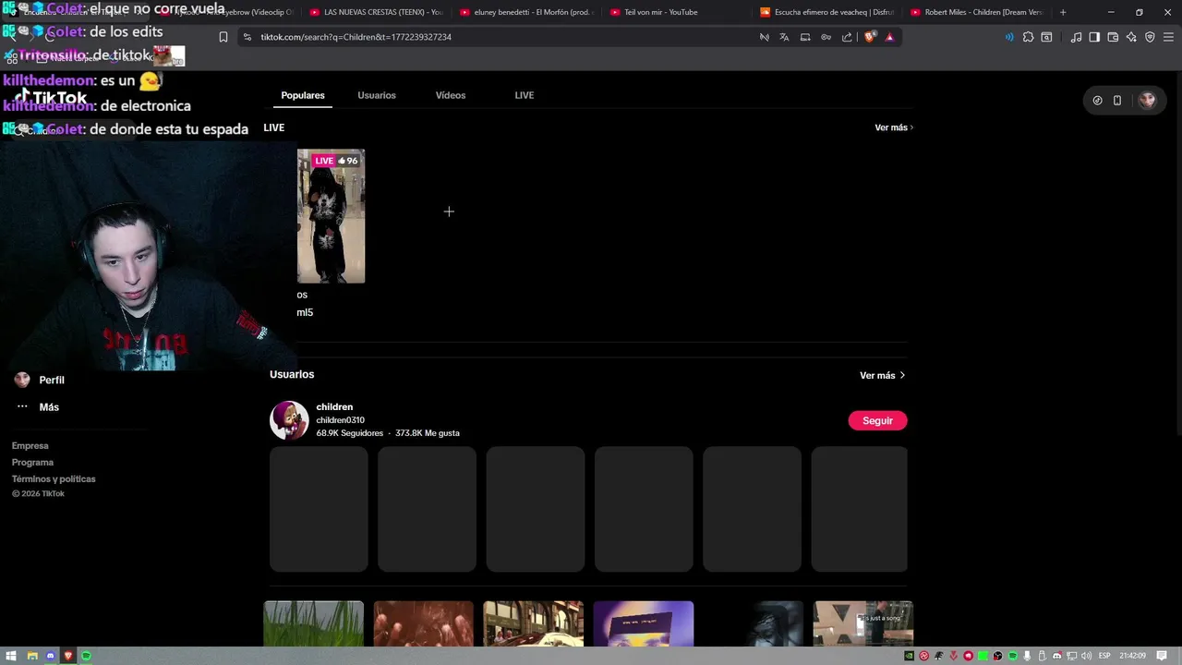Click the crossed-out N icon in address bar
Screen dimensions: 1182x665
(x=764, y=37)
